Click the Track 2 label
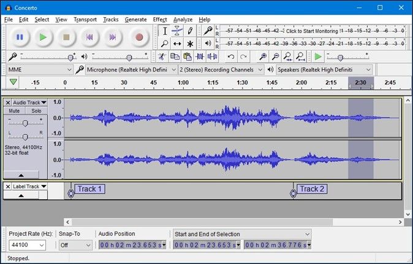Viewport: 413px width, 264px height. 312,189
